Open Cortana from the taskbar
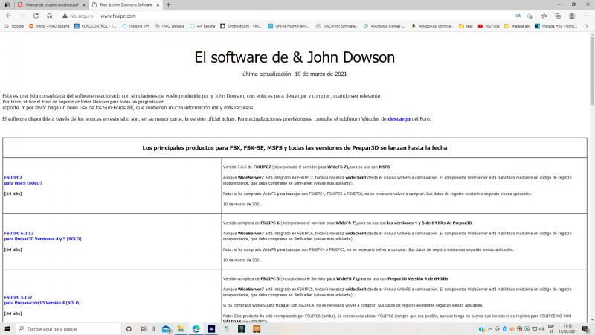595x335 pixels. click(x=129, y=328)
